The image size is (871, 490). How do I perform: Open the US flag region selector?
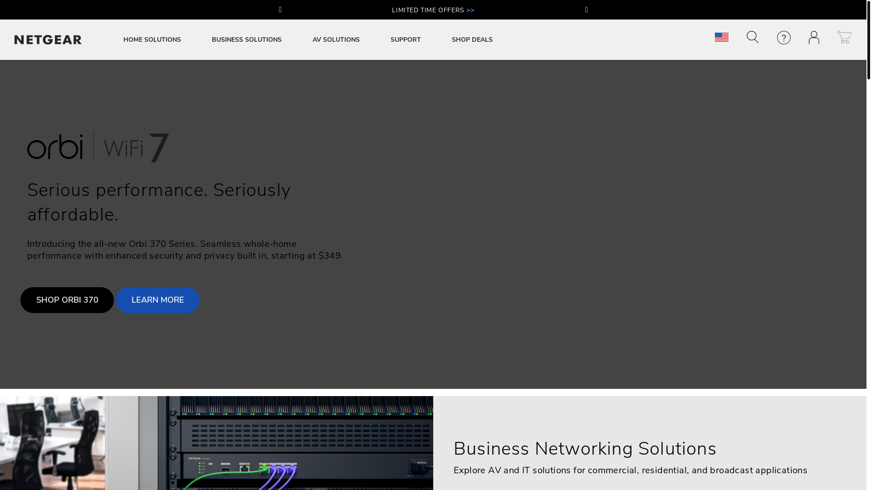[722, 37]
